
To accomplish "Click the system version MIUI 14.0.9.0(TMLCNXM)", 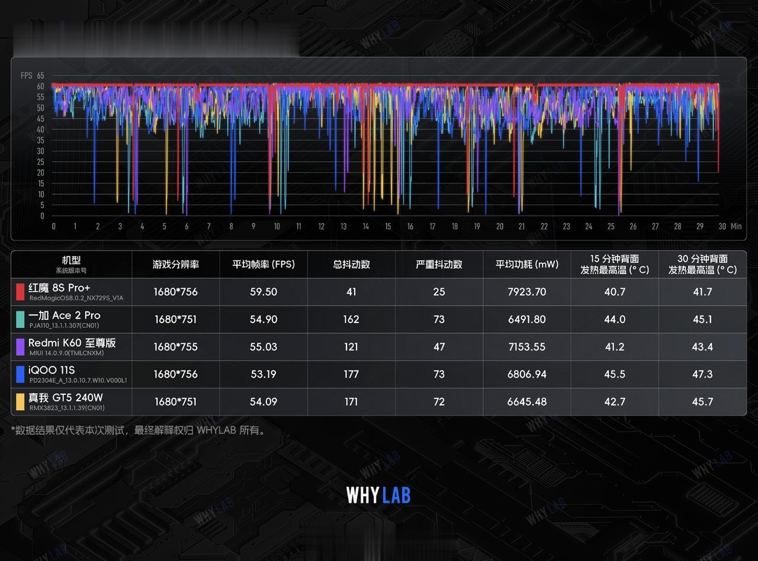I will [66, 353].
